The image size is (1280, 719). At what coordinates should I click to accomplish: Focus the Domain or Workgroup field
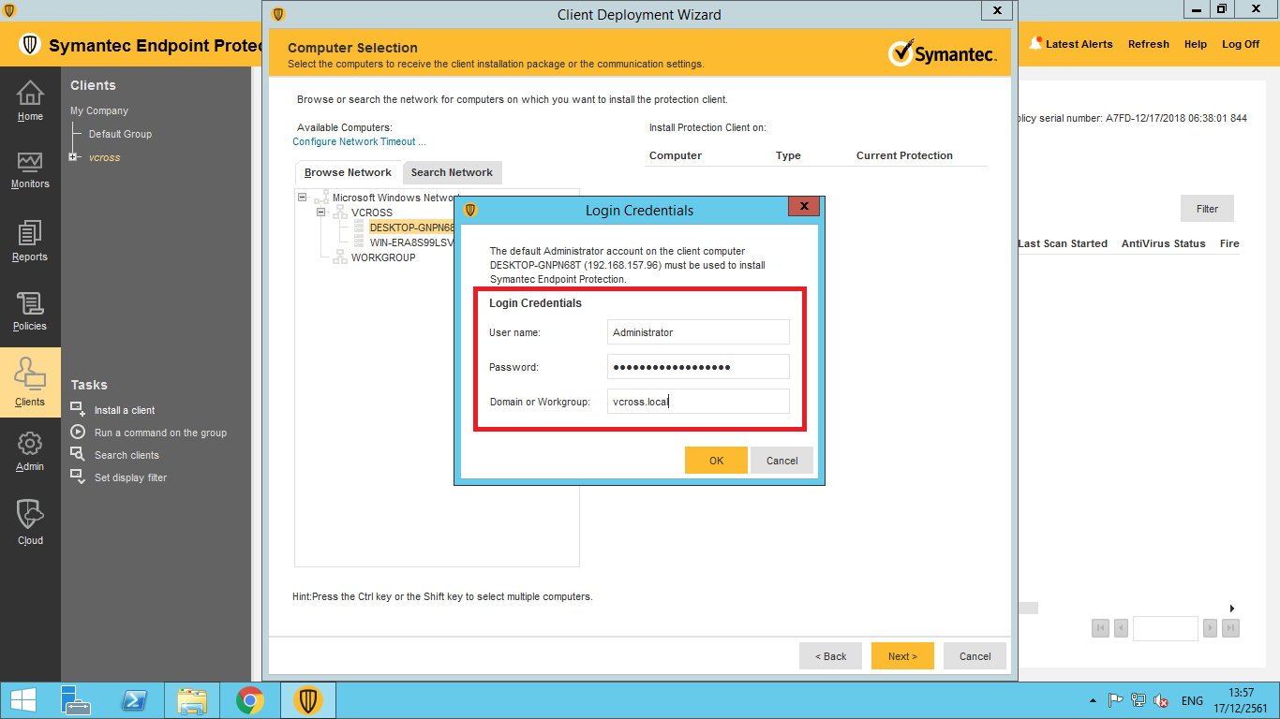pyautogui.click(x=697, y=402)
